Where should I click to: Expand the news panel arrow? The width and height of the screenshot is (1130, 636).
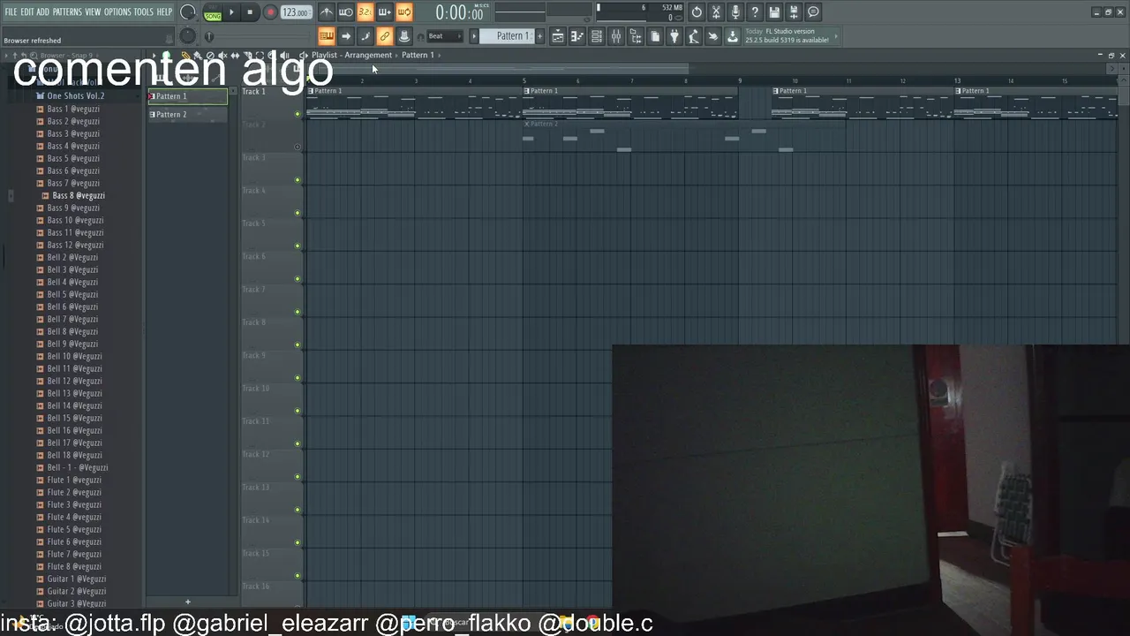coord(836,36)
